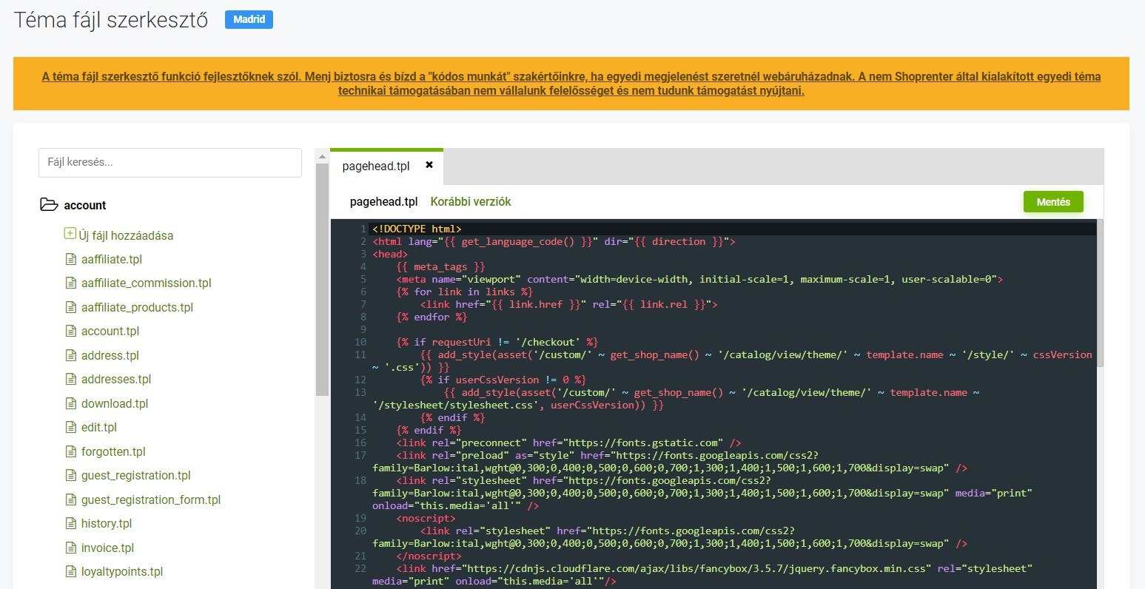Open loyaltypoints.tpl file
The width and height of the screenshot is (1145, 589).
tap(122, 571)
